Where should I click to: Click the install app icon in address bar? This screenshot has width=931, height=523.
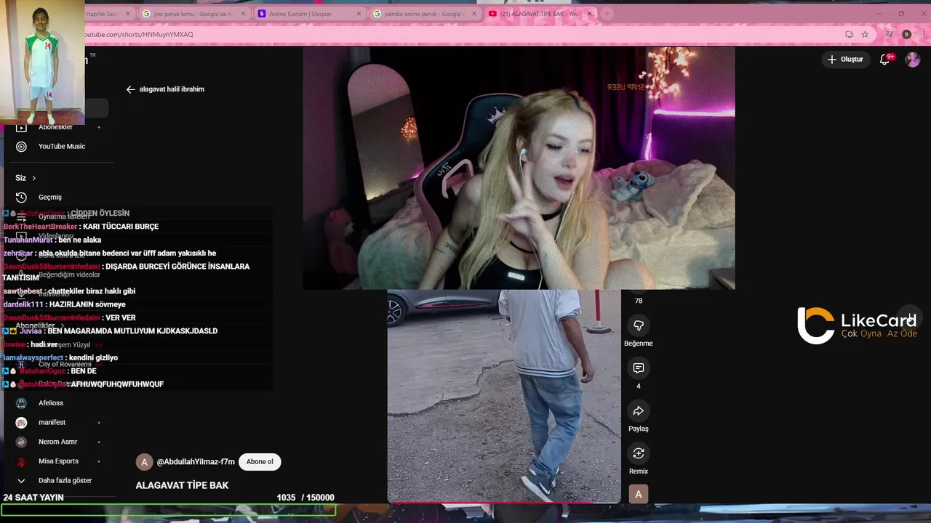(849, 34)
